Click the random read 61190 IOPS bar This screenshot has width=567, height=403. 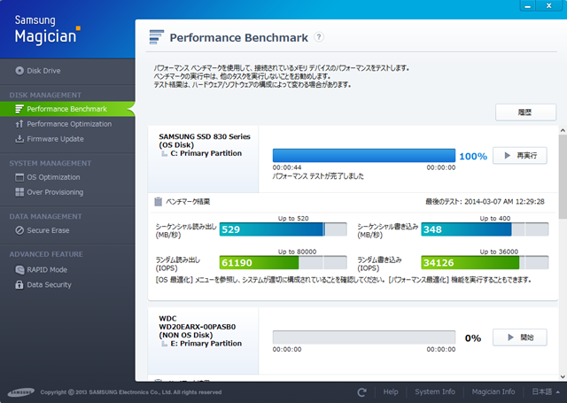click(283, 263)
